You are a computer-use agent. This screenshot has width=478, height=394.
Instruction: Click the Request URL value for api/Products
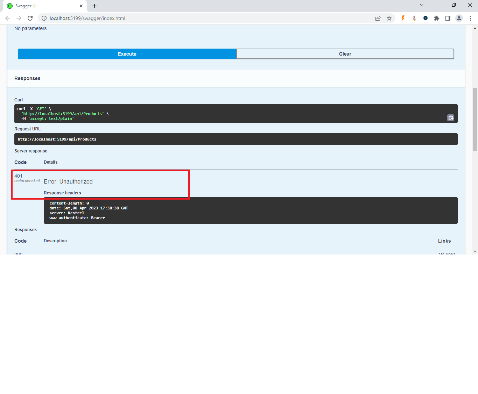[x=57, y=139]
